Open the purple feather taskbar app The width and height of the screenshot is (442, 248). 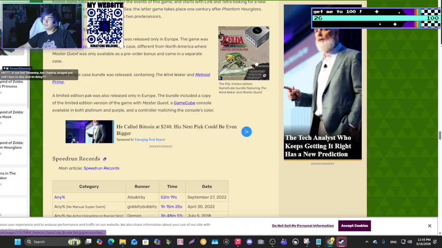[192, 242]
